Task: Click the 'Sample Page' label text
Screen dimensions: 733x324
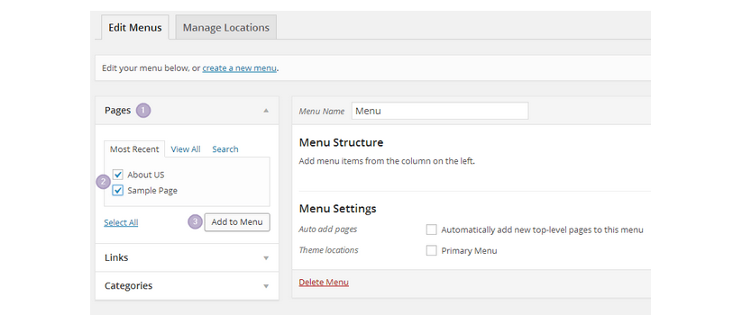Action: (x=152, y=191)
